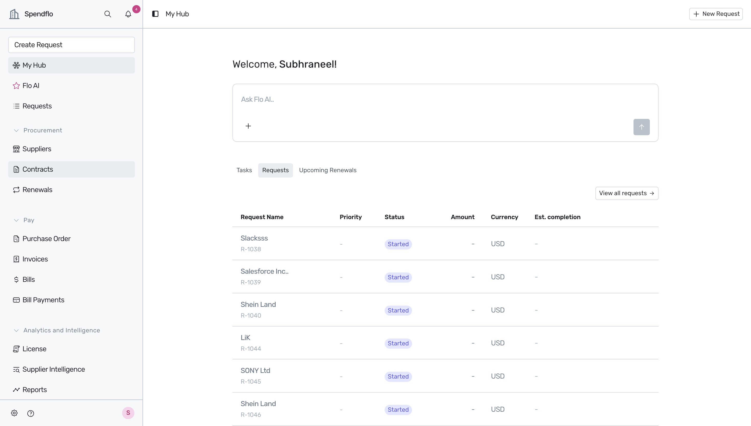Screen dimensions: 751x426
Task: Open the Salesforce Inc.. request
Action: [x=445, y=277]
